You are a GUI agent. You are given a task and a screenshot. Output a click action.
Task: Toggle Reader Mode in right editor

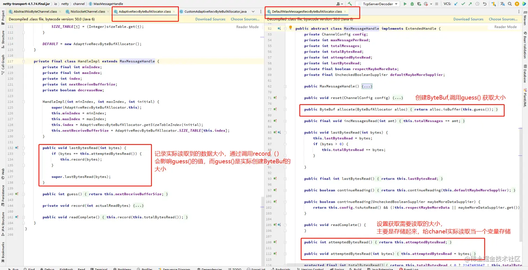tap(505, 27)
